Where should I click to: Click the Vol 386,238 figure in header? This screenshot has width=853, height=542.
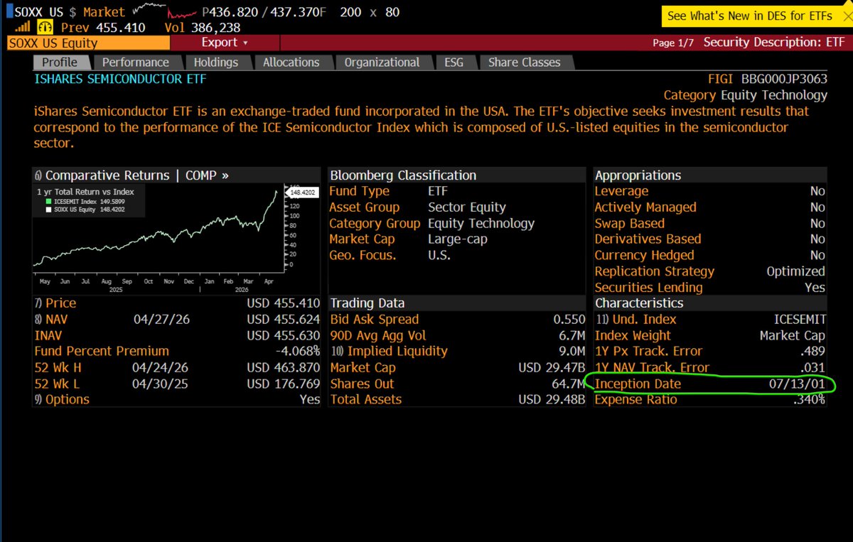coord(202,28)
